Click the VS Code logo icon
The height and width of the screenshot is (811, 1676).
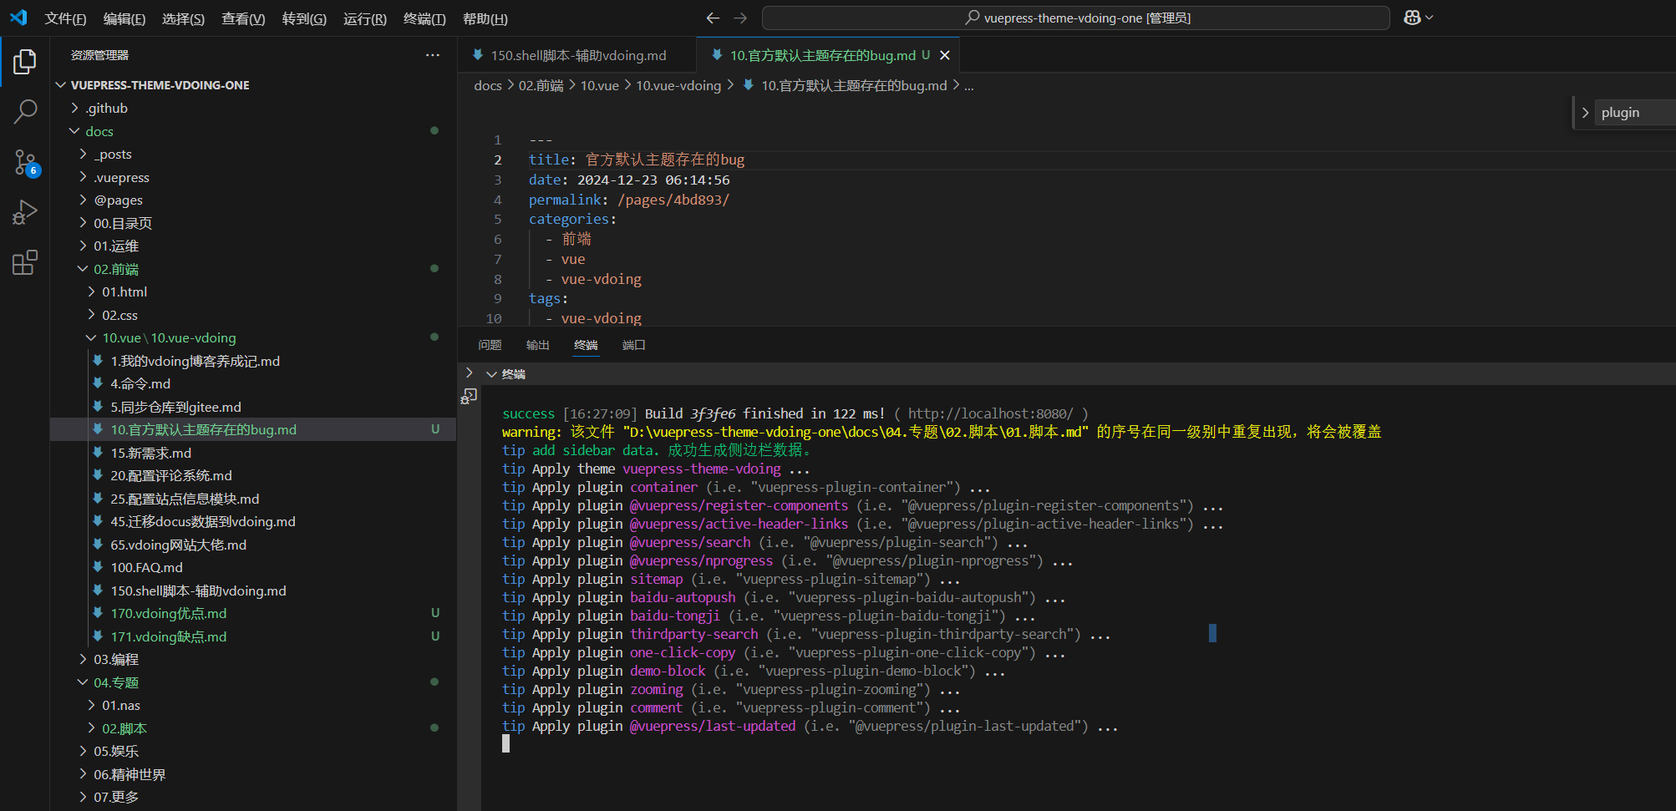tap(18, 18)
